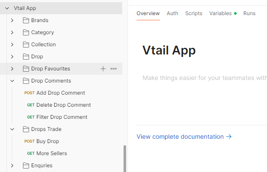The height and width of the screenshot is (172, 267).
Task: Click the Vtail App collection title heading
Action: pos(169,51)
